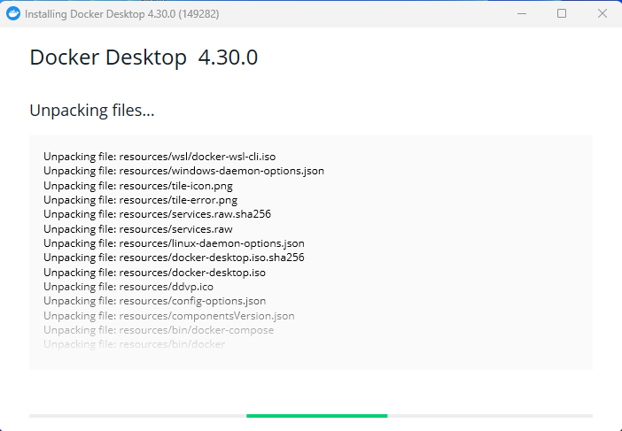Image resolution: width=622 pixels, height=431 pixels.
Task: Select the "Unpacking file: resources/services.raw" log line
Action: pos(138,229)
